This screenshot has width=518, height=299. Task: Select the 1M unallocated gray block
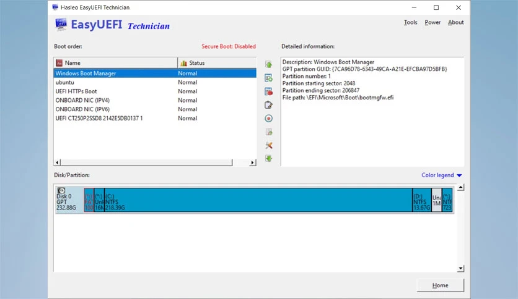[436, 200]
